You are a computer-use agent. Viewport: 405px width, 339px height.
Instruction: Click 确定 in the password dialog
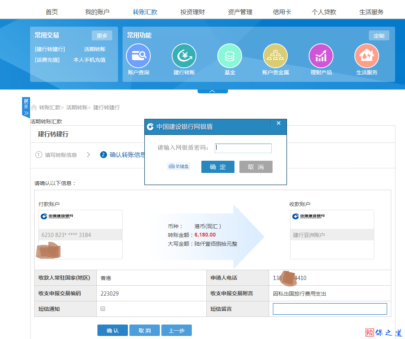(218, 167)
